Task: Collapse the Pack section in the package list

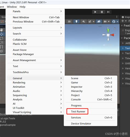Action: (x=122, y=38)
